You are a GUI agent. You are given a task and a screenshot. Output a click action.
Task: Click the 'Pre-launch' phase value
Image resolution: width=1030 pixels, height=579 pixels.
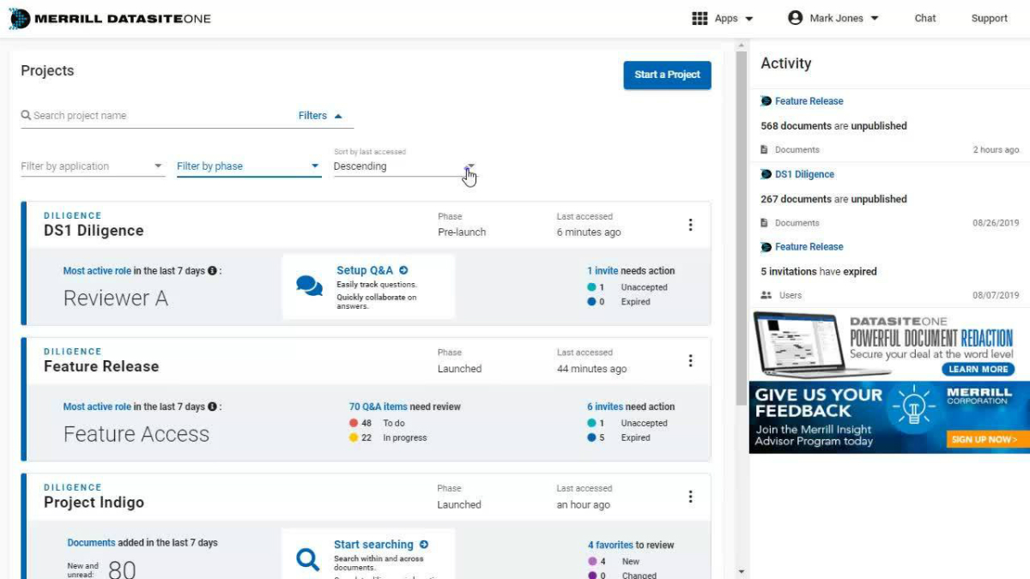462,232
